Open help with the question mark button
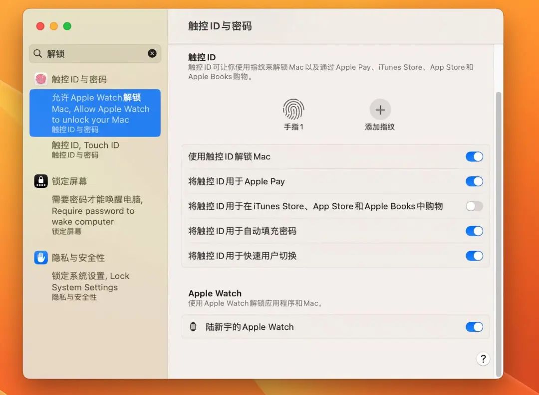The height and width of the screenshot is (395, 539). (x=483, y=359)
